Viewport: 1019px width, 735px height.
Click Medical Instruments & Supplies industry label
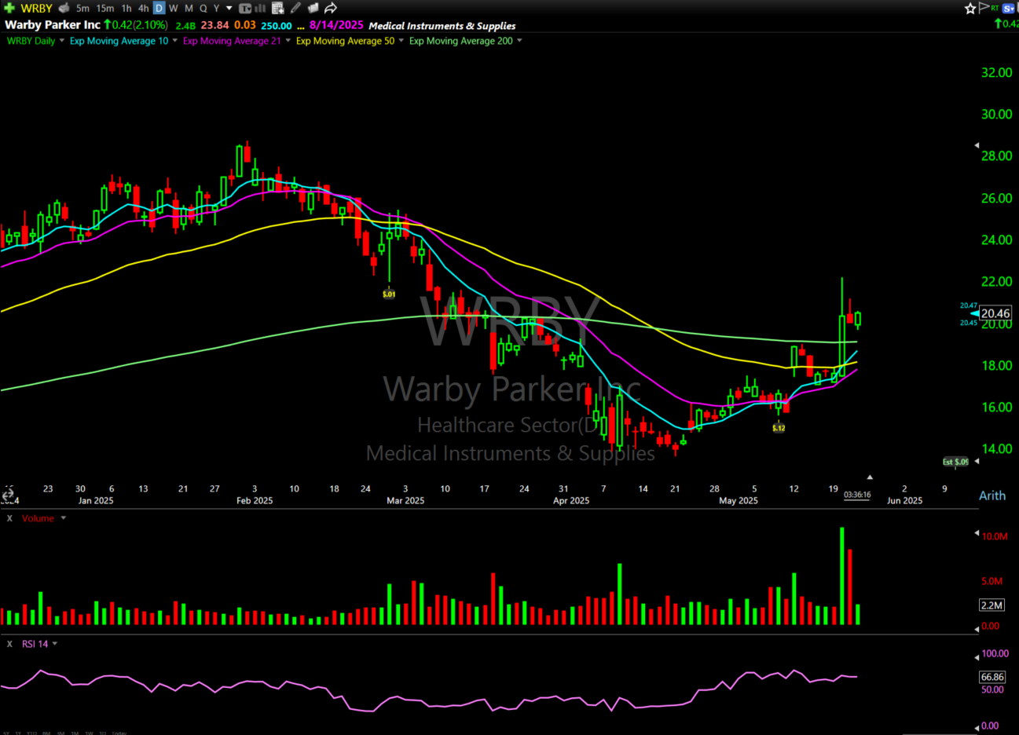point(442,26)
